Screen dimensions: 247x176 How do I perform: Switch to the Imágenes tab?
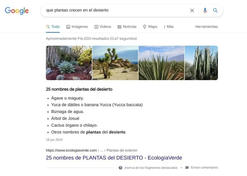coord(77,27)
